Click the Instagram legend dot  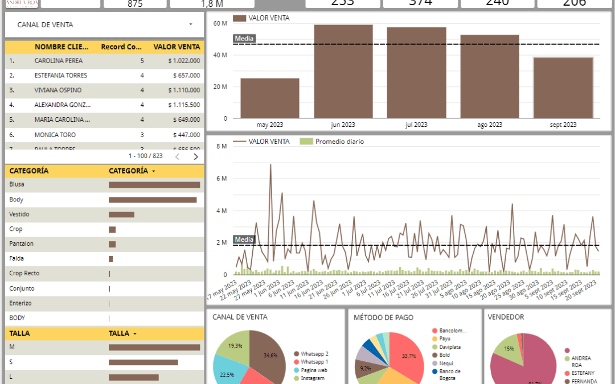296,378
